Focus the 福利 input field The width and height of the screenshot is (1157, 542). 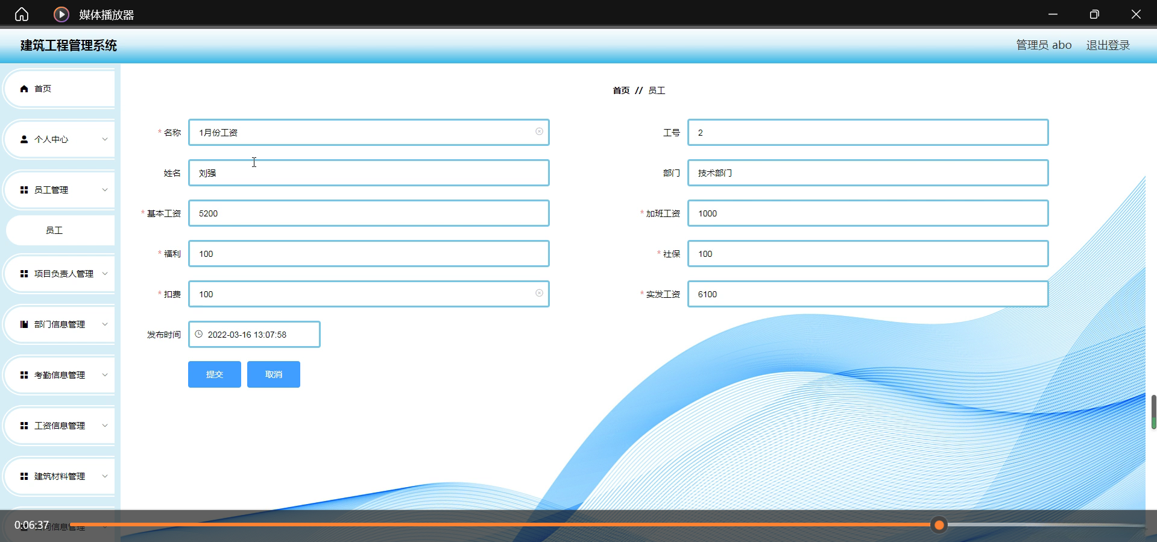click(x=368, y=254)
